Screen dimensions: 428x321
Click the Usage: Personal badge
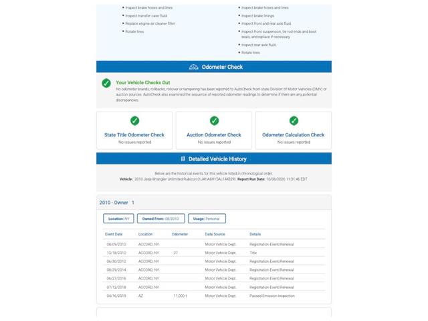click(207, 219)
